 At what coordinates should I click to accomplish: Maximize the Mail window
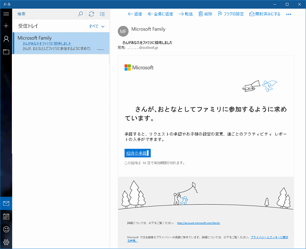(287, 4)
